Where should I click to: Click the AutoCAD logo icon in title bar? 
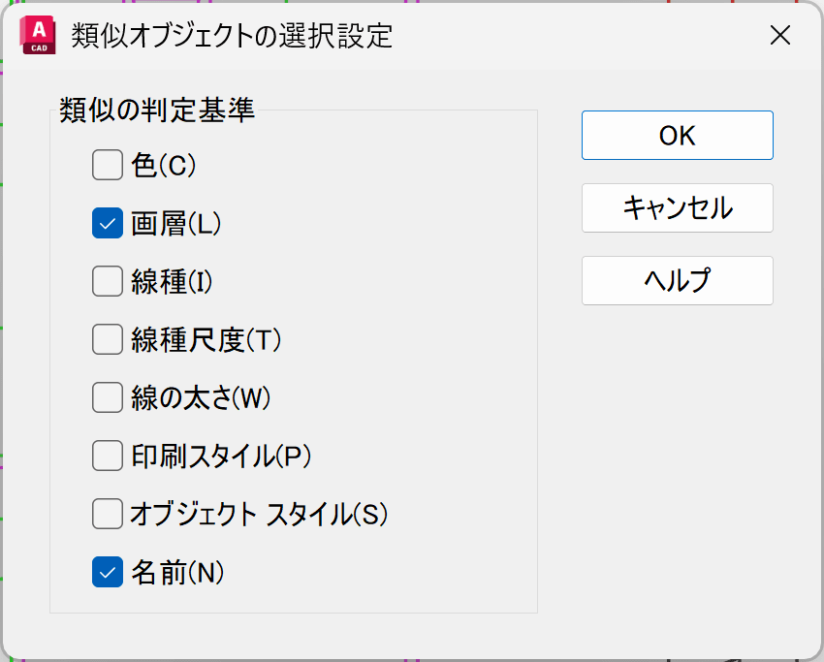click(34, 36)
